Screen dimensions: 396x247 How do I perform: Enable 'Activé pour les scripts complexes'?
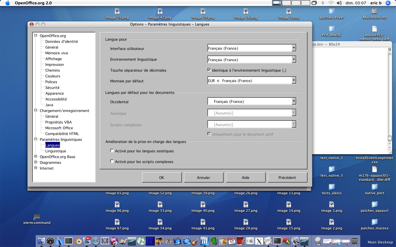pos(112,161)
